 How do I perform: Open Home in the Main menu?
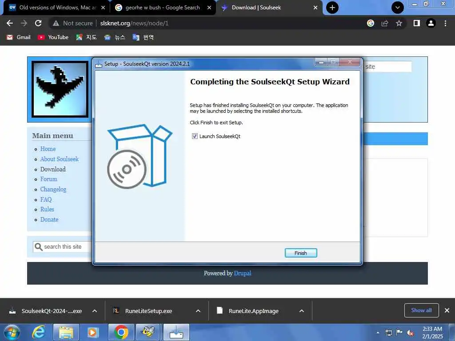[x=48, y=149]
